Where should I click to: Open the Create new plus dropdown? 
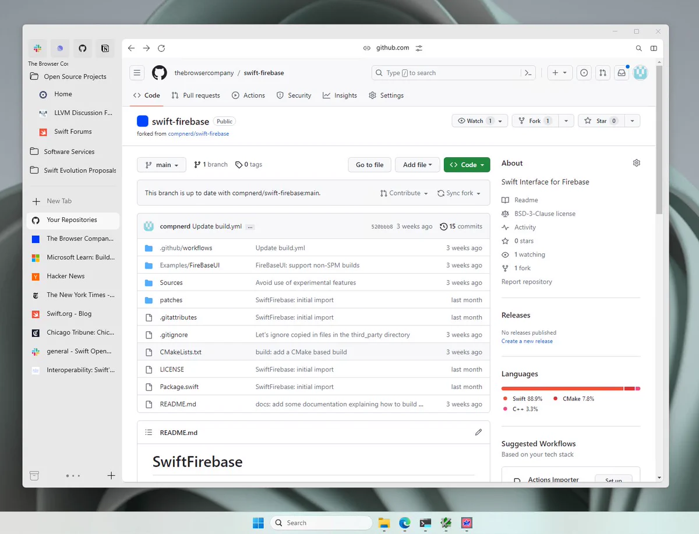[x=560, y=73]
